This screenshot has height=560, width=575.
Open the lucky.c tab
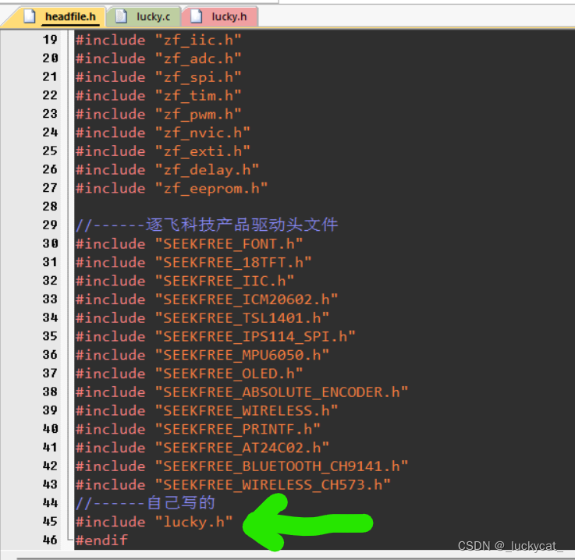[x=144, y=17]
